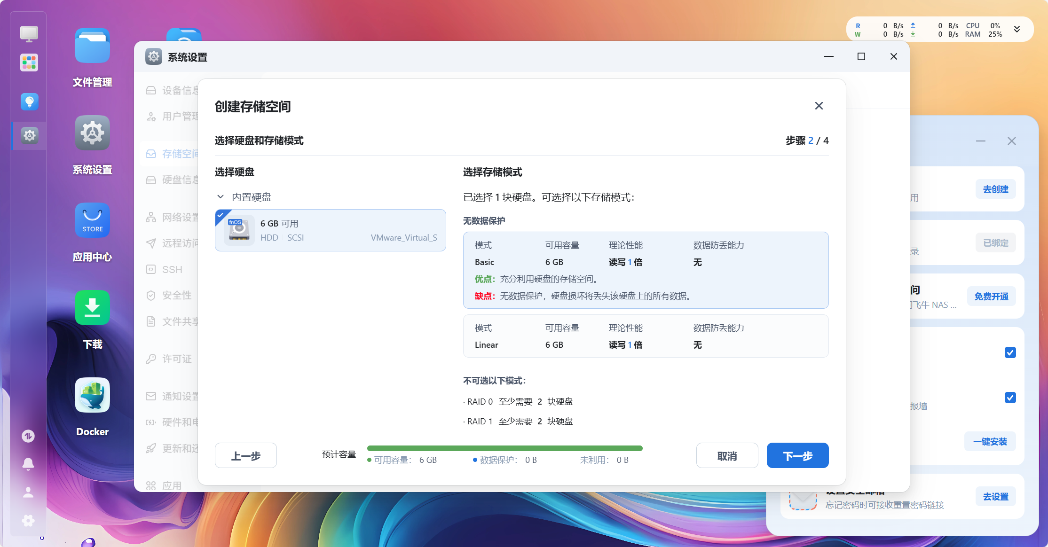Collapse the 内置硬盘 disk group
The width and height of the screenshot is (1048, 547).
click(221, 197)
